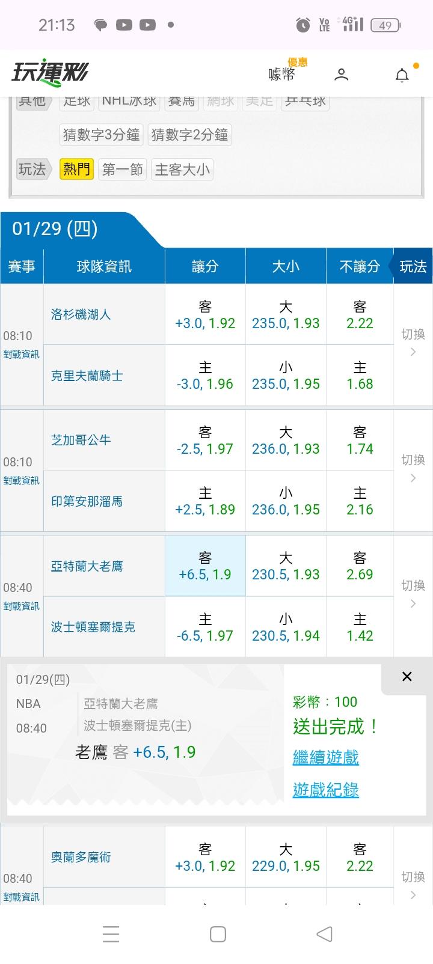
Task: Tap the Android home navigation button
Action: click(x=218, y=934)
